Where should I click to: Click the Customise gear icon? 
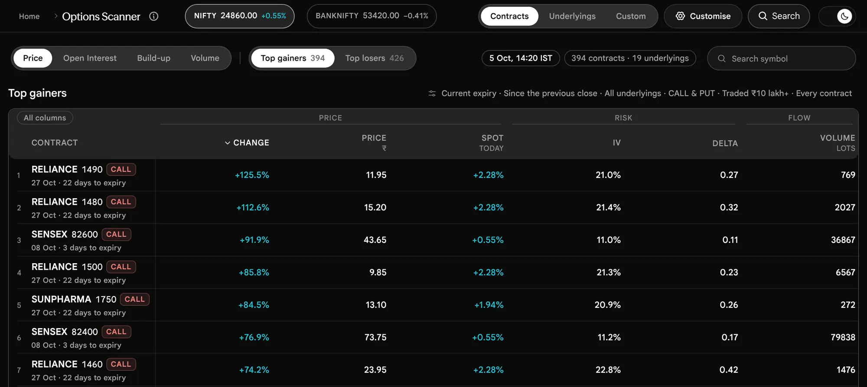[x=680, y=16]
